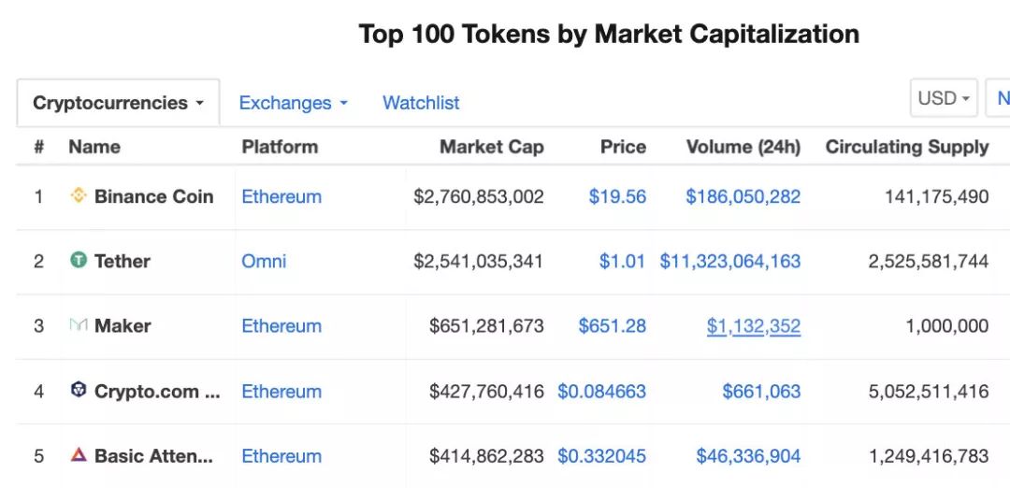Image resolution: width=1010 pixels, height=488 pixels.
Task: Expand the Exchanges dropdown menu
Action: tap(293, 103)
